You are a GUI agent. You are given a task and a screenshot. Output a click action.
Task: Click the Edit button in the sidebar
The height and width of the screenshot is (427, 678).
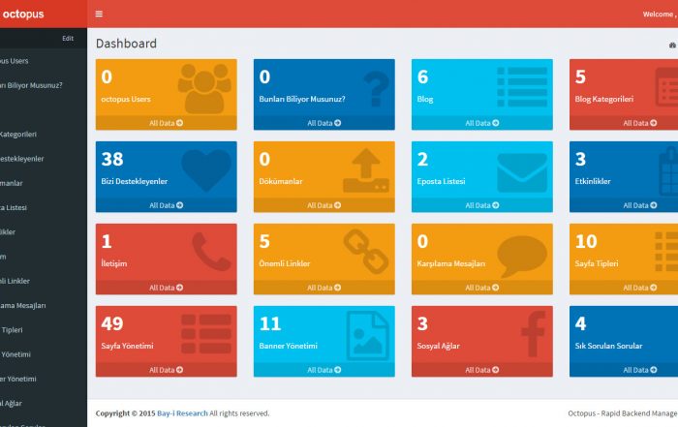coord(67,38)
